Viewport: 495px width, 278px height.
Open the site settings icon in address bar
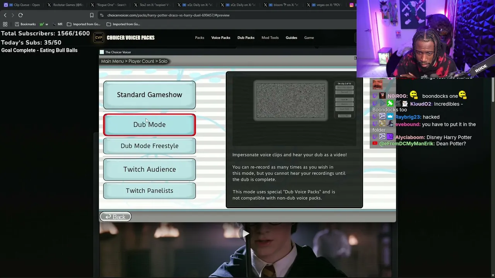[x=101, y=15]
